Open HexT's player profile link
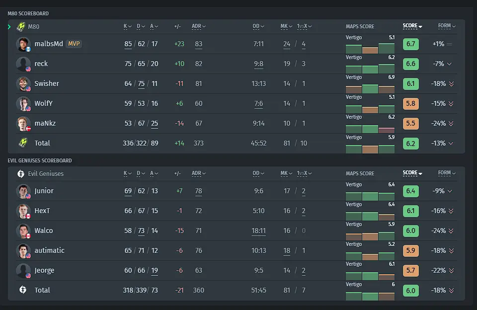The image size is (477, 310). point(42,211)
